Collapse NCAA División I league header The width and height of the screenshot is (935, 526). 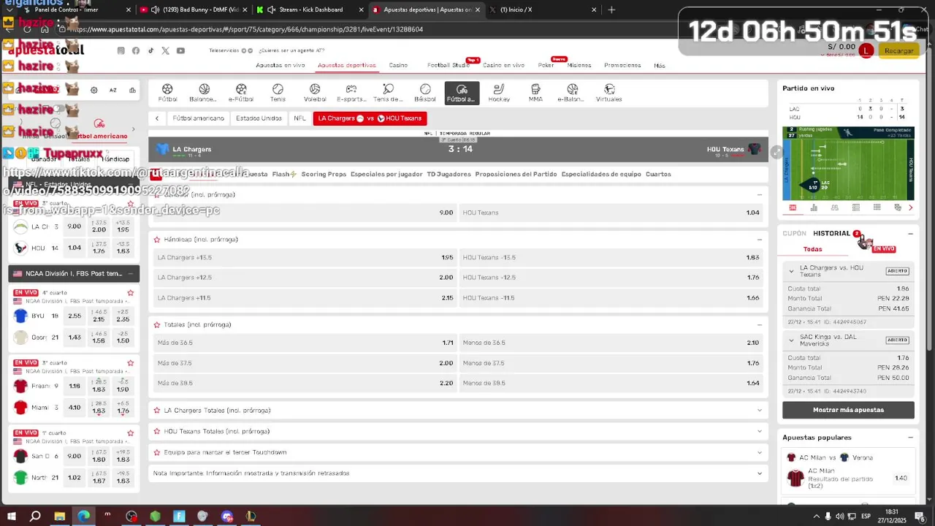click(131, 273)
